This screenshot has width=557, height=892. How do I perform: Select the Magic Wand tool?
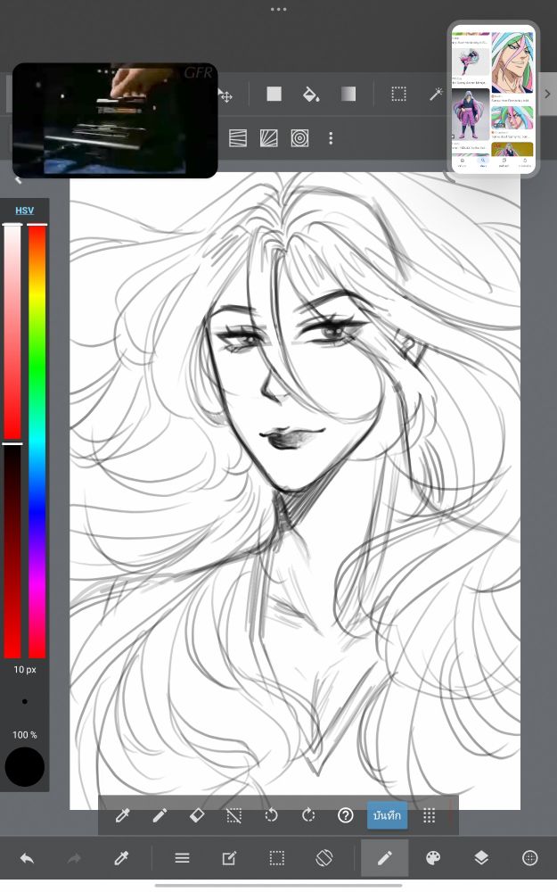tap(436, 94)
